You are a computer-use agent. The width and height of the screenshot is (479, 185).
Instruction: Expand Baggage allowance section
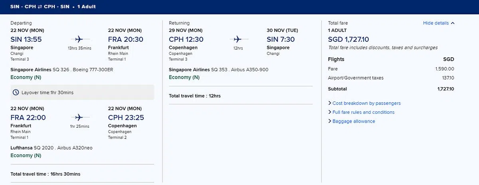tap(354, 121)
